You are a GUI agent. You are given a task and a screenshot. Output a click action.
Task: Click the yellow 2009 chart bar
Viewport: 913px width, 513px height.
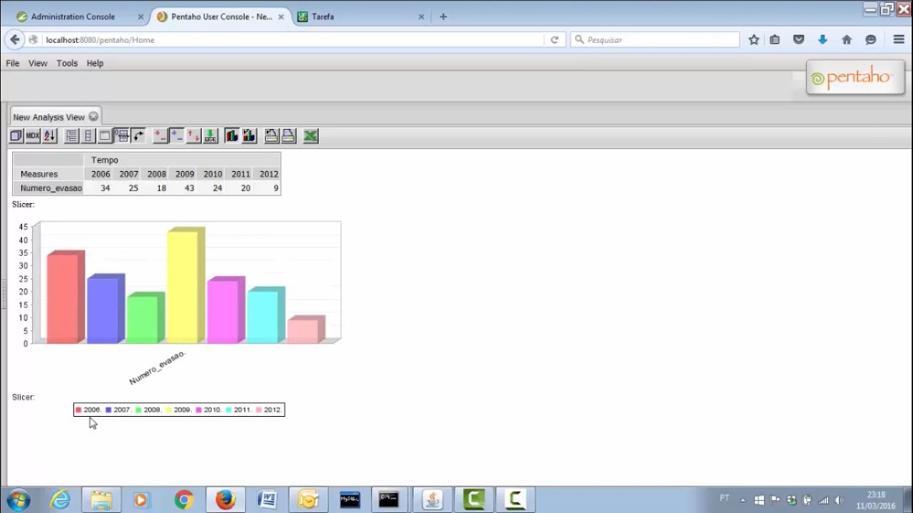point(185,286)
